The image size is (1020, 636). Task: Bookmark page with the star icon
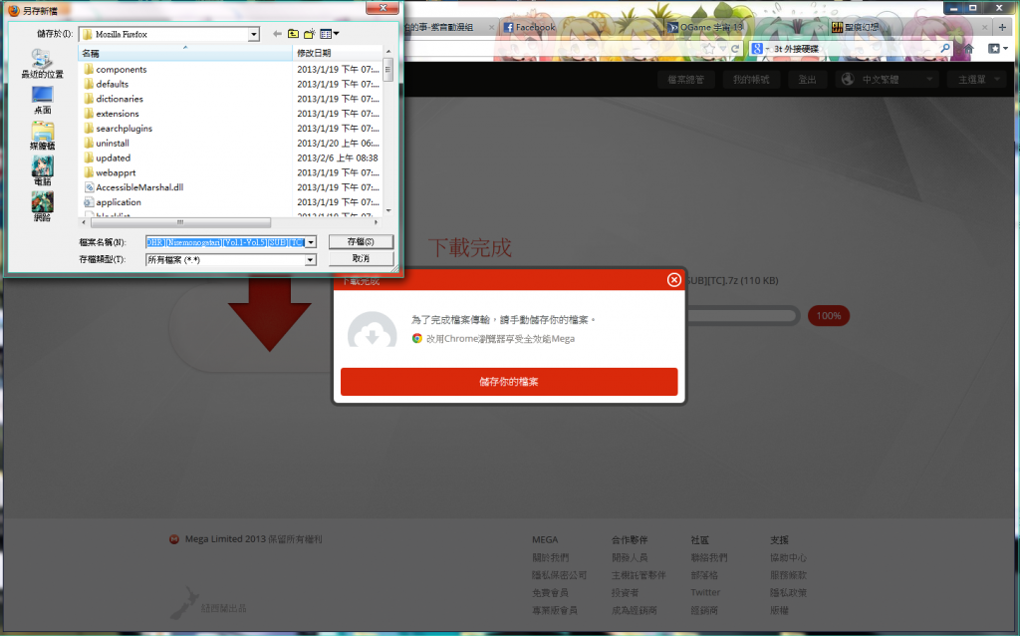tap(708, 48)
